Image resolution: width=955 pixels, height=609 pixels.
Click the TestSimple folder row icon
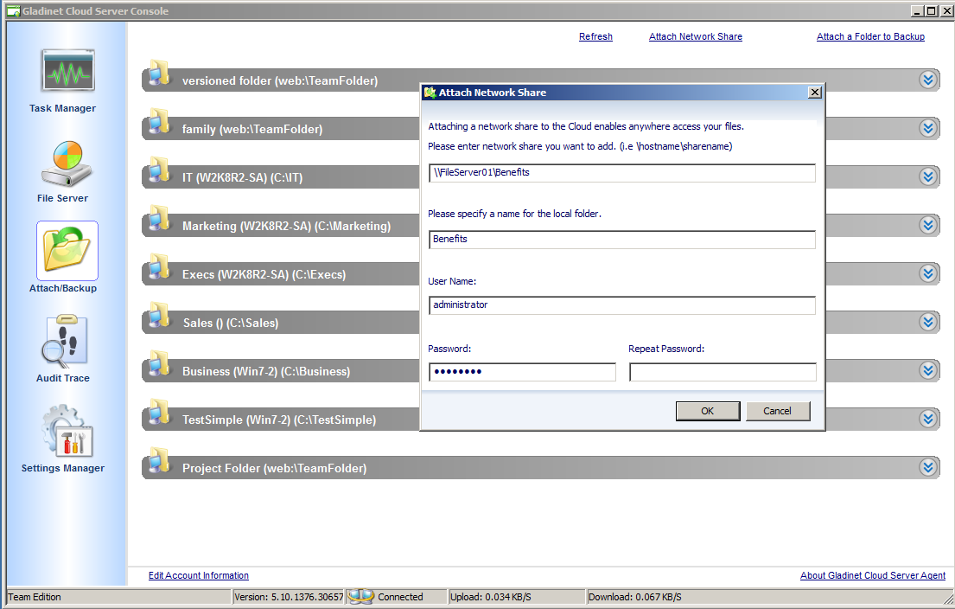[159, 412]
